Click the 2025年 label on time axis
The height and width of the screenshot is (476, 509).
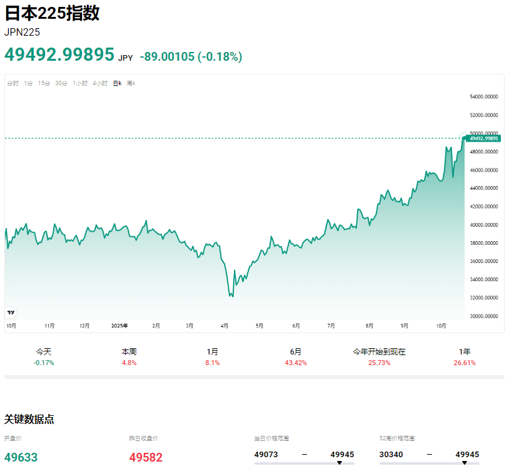[119, 326]
